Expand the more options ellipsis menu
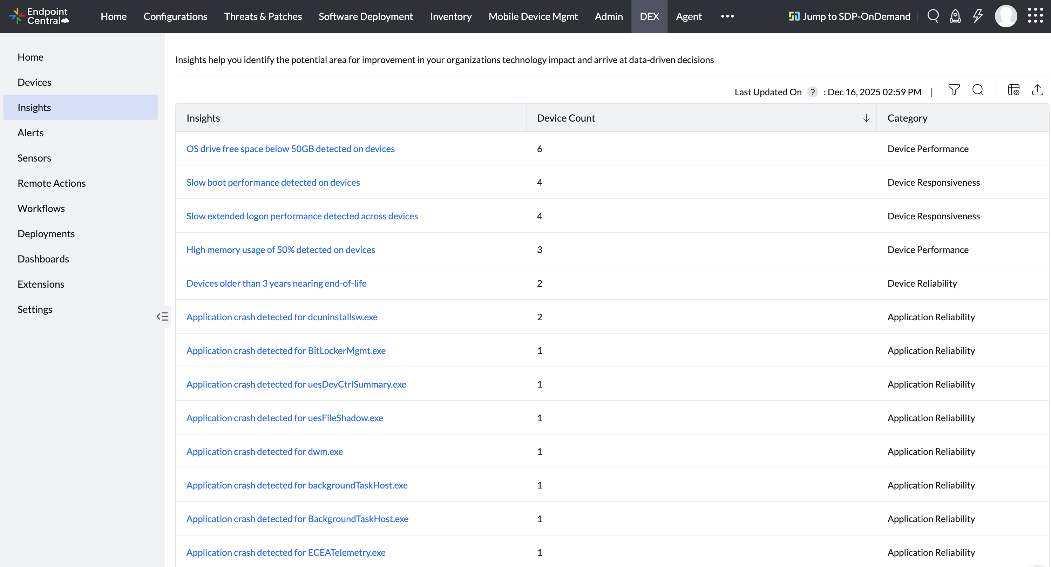This screenshot has height=567, width=1051. pyautogui.click(x=727, y=16)
